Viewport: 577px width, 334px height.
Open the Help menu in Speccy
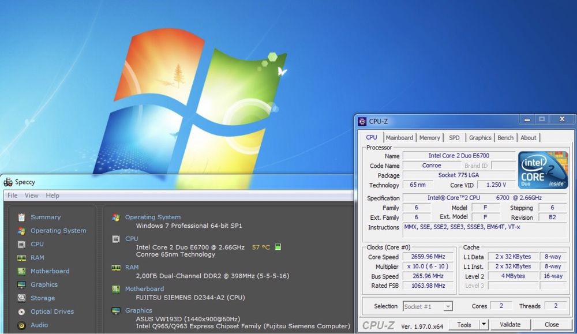pos(53,196)
